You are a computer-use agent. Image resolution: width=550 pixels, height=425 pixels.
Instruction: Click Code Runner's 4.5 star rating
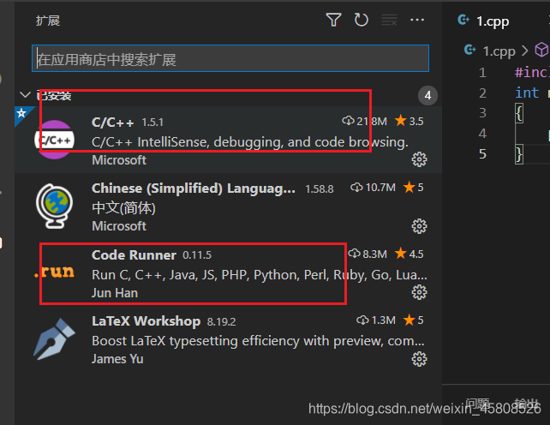(409, 254)
